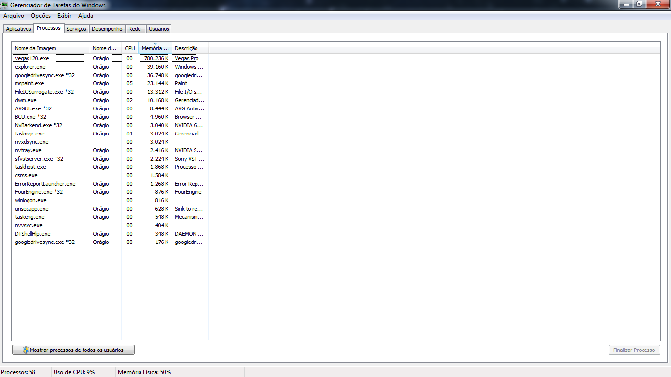
Task: Select the FileIOSurrogate.exe *32 process
Action: [110, 92]
